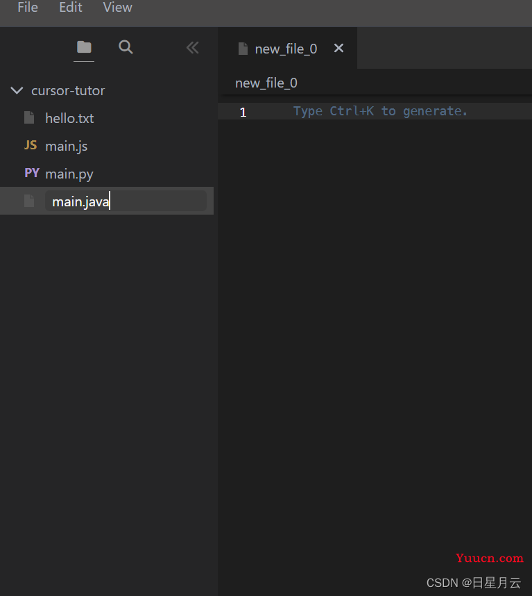This screenshot has height=596, width=532.
Task: Close the new_file_0 tab
Action: tap(338, 48)
